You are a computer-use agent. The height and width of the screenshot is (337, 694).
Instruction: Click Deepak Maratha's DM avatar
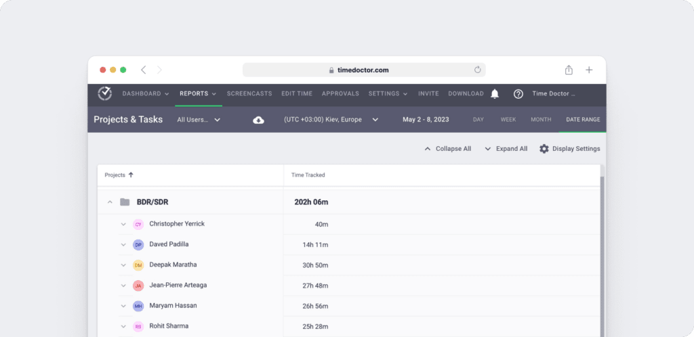point(138,265)
